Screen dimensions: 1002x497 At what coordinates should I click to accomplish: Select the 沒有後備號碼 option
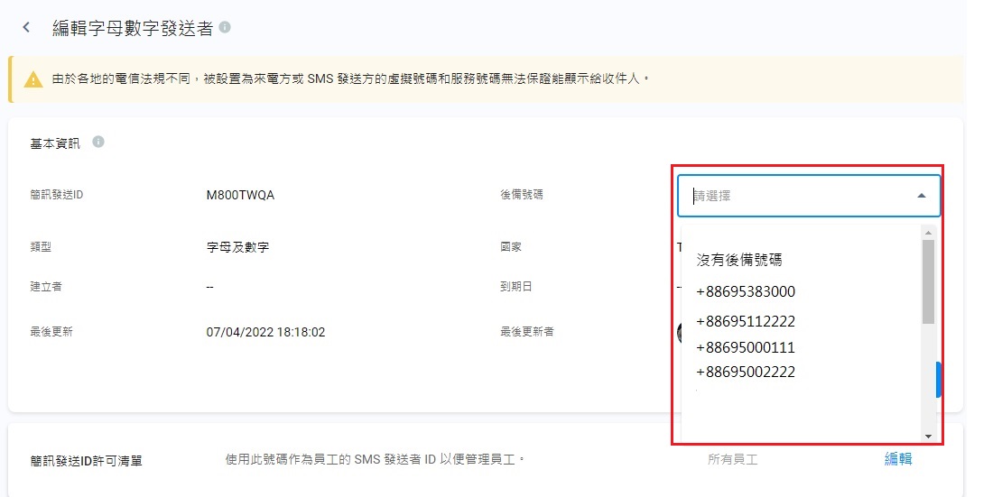click(x=739, y=260)
